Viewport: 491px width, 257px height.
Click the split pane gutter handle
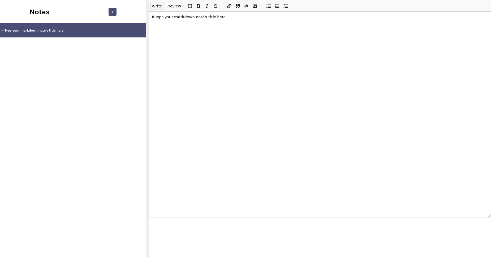tap(147, 128)
